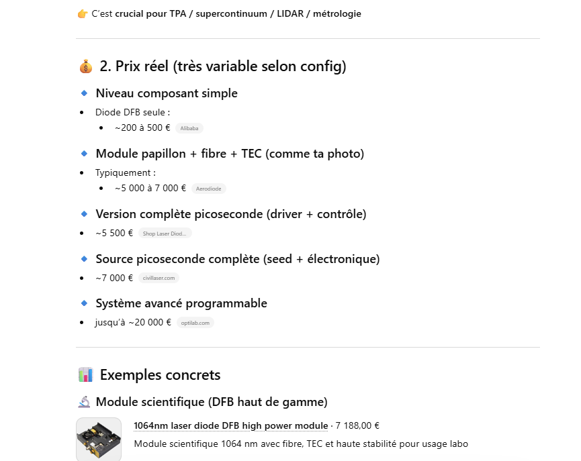
Task: Click the pointing hand emoji
Action: click(x=83, y=13)
